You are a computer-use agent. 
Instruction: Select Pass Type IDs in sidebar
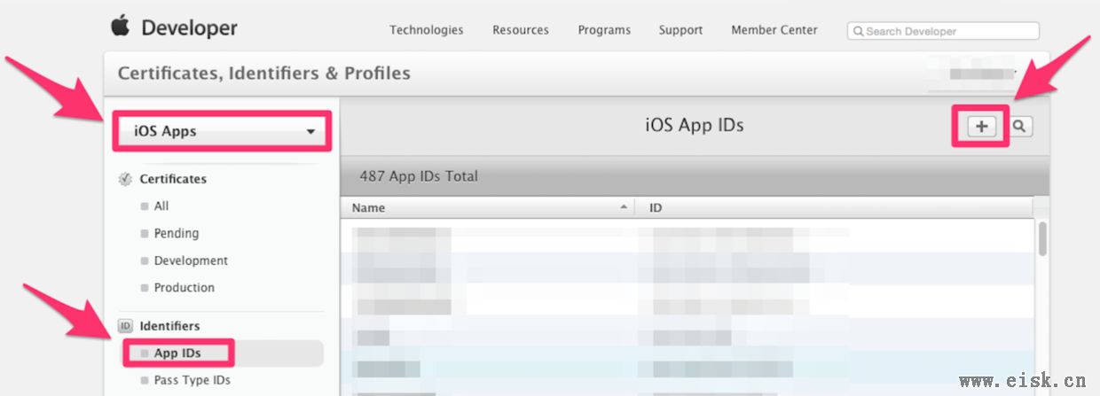192,380
